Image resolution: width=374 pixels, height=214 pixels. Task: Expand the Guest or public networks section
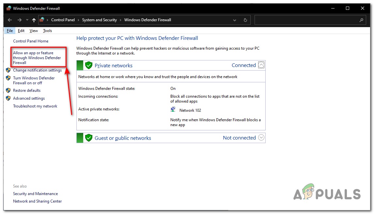click(x=261, y=138)
